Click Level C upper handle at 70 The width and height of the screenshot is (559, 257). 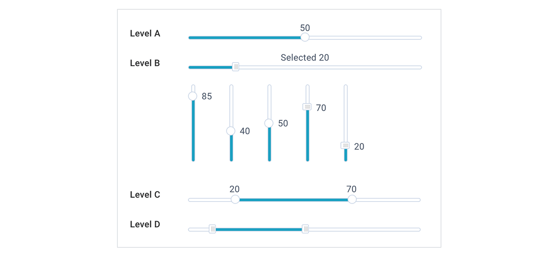(x=352, y=200)
